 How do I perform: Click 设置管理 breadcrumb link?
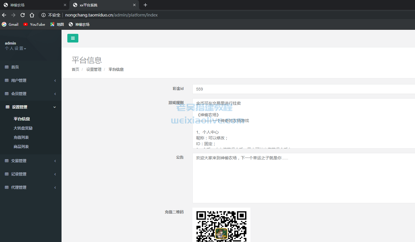point(94,69)
